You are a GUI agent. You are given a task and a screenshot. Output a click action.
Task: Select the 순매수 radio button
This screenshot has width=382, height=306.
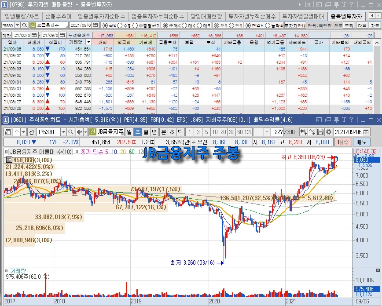pyautogui.click(x=165, y=25)
